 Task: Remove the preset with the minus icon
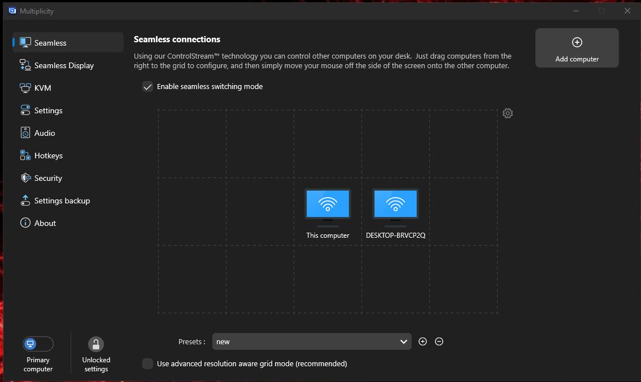(x=439, y=341)
